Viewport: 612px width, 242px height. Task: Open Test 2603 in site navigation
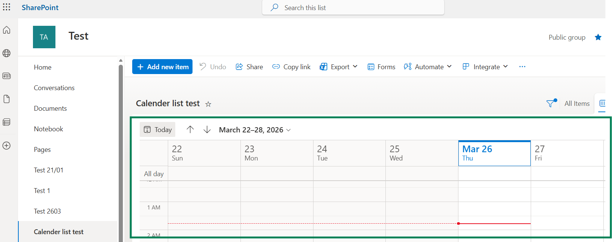click(47, 211)
